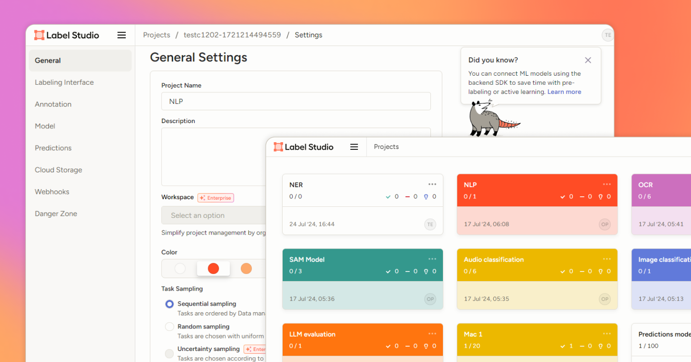The width and height of the screenshot is (691, 362).
Task: Click the completed annotations checkmark on SAM Model card
Action: 389,271
